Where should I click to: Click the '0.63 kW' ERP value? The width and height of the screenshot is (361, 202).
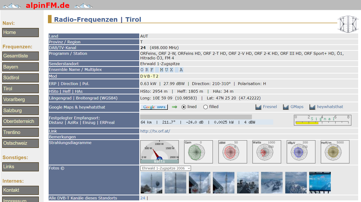148,84
